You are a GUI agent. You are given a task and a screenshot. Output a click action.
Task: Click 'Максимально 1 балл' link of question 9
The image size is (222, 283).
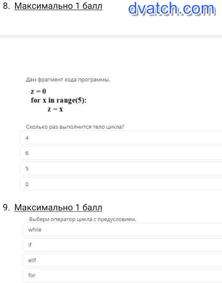[x=58, y=207]
